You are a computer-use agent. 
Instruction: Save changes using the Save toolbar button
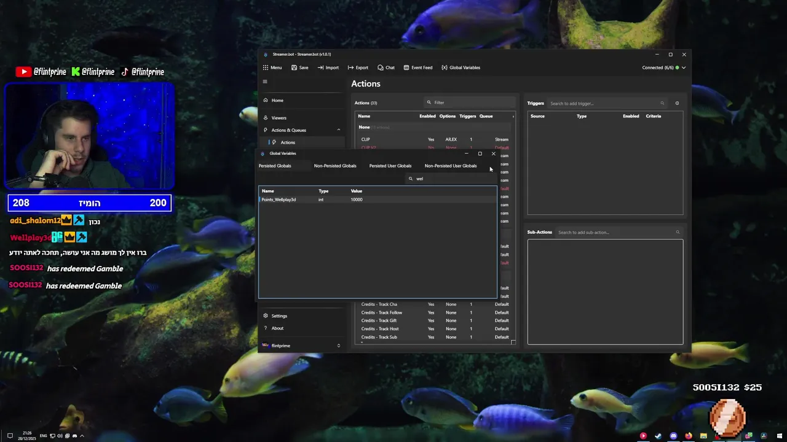(300, 68)
